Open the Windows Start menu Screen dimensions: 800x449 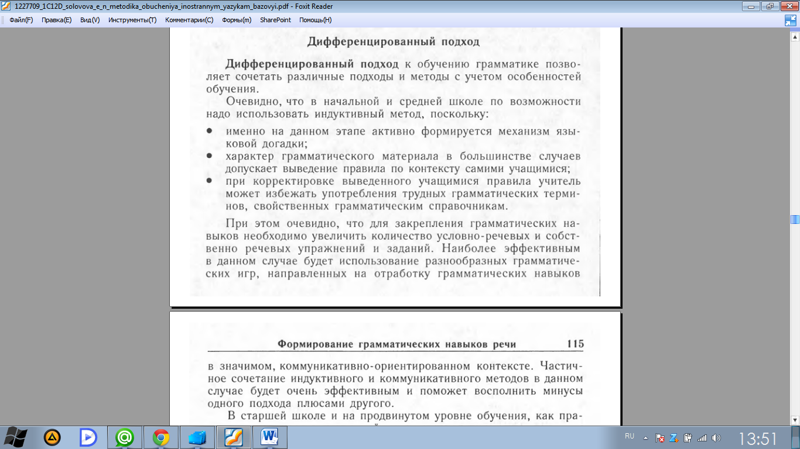point(15,437)
